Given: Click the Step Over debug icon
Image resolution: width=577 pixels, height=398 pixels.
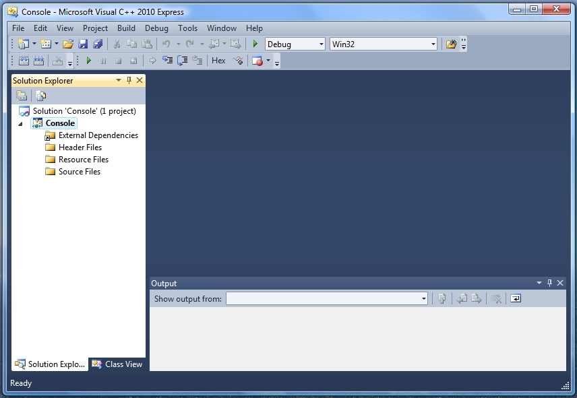Looking at the screenshot, I should (x=182, y=61).
